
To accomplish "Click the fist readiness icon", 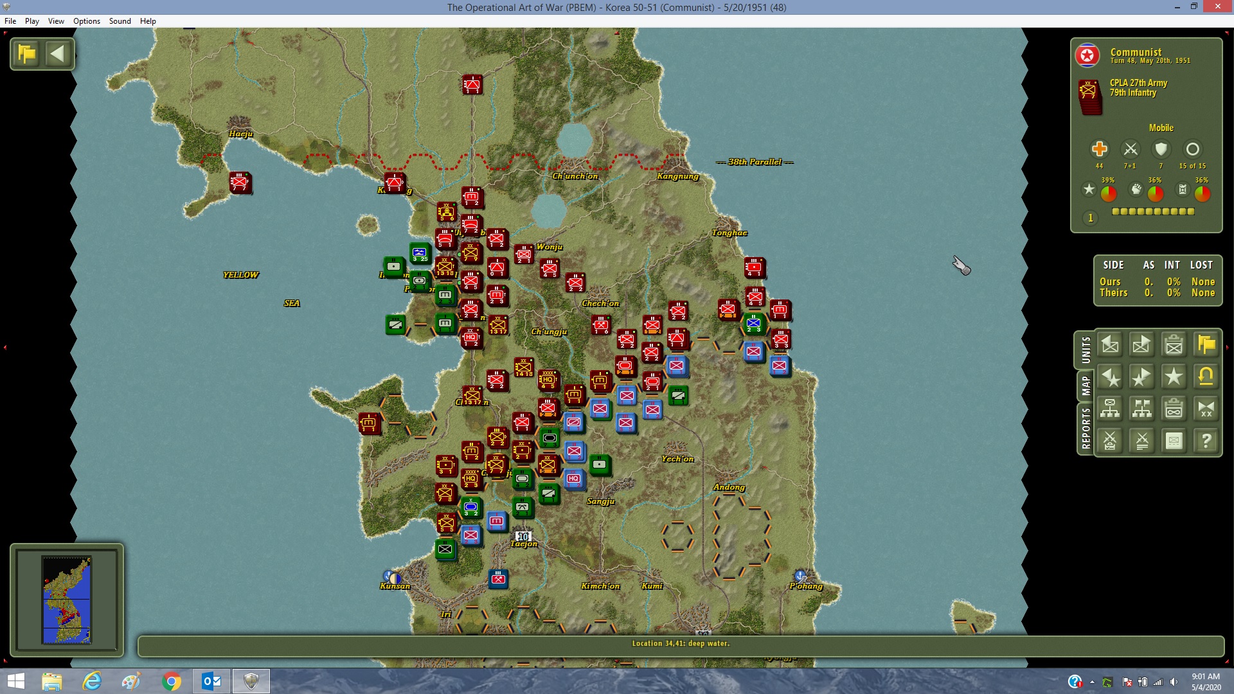I will tap(1136, 190).
